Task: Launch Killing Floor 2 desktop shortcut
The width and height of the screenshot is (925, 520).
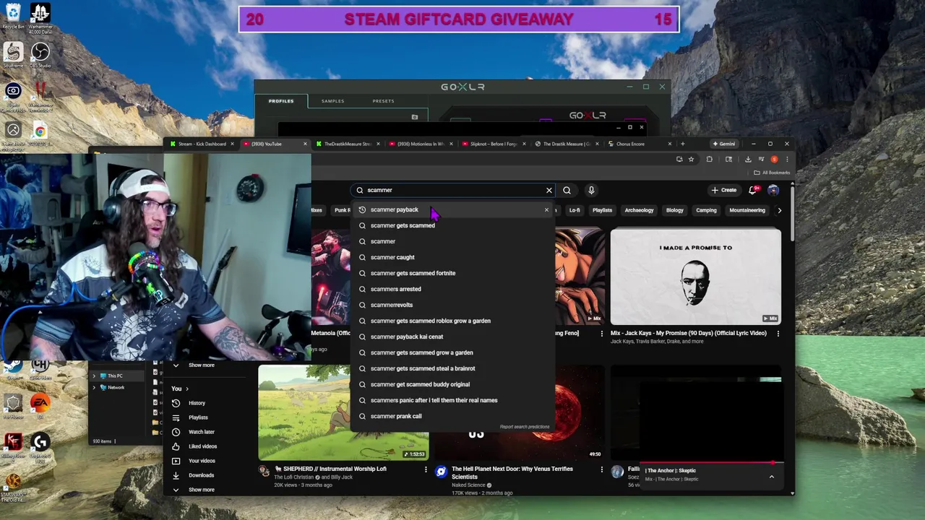Action: tap(13, 445)
